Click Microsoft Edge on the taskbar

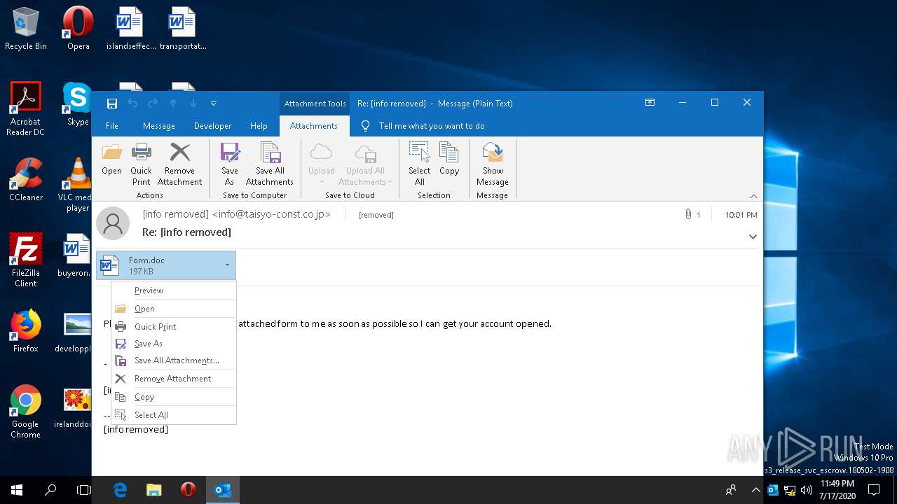click(x=121, y=490)
